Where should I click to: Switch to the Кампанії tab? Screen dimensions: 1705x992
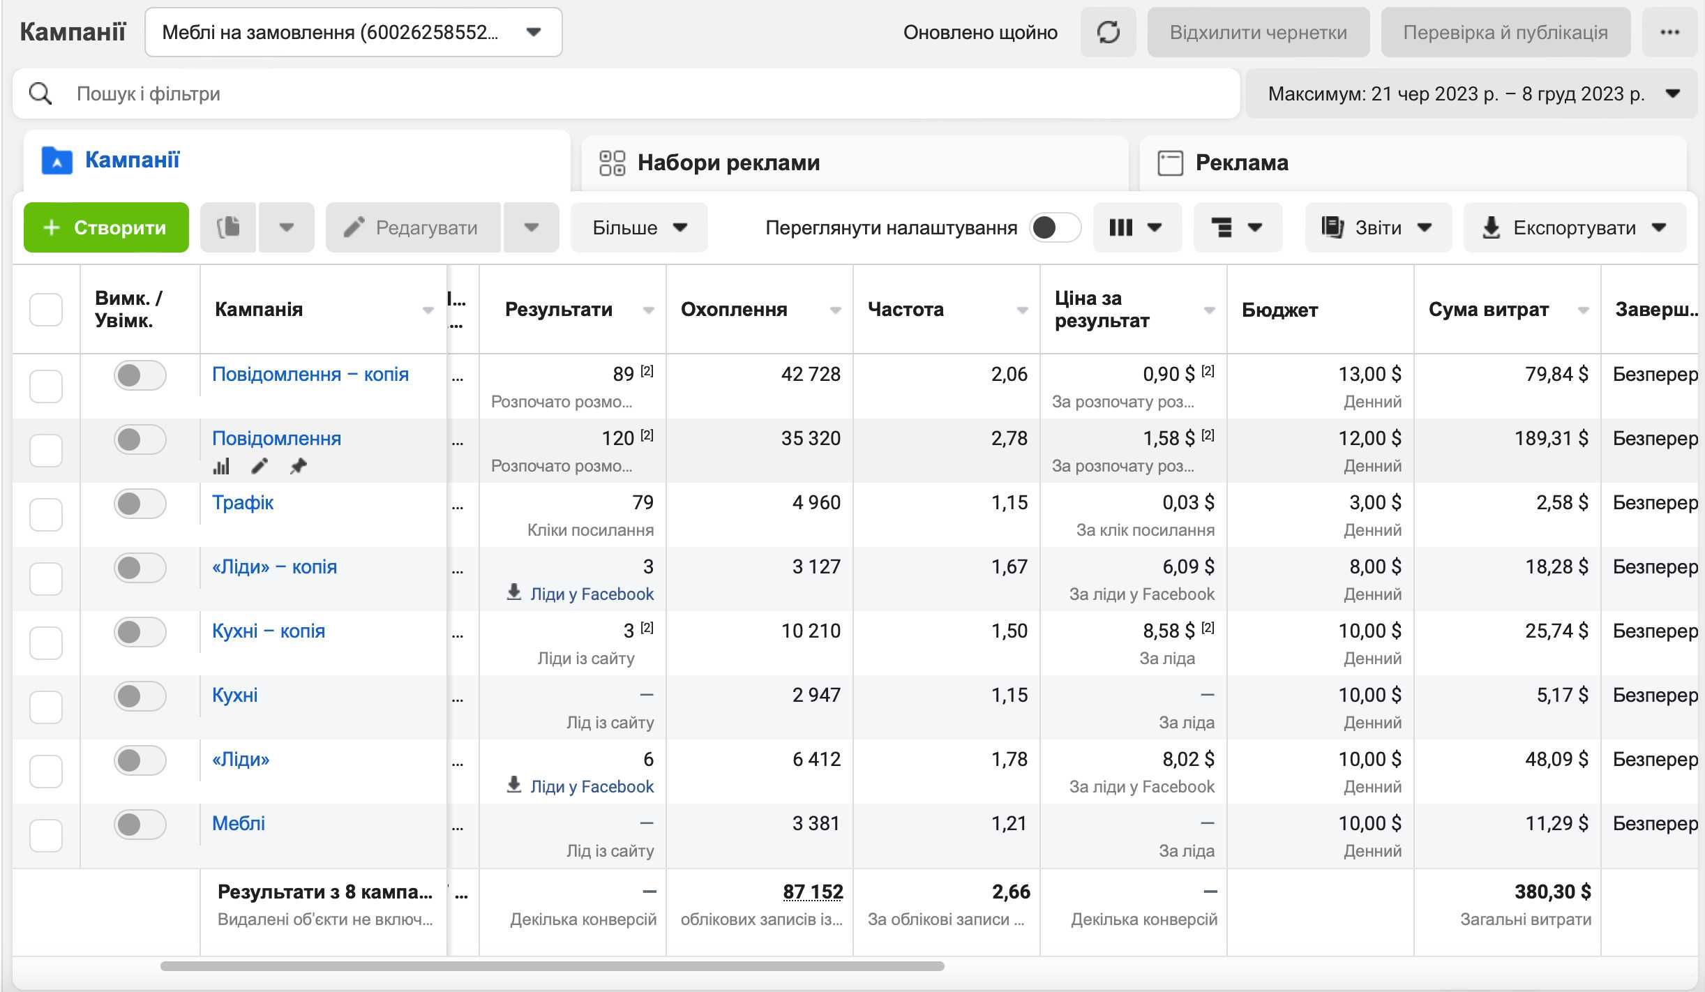(297, 160)
